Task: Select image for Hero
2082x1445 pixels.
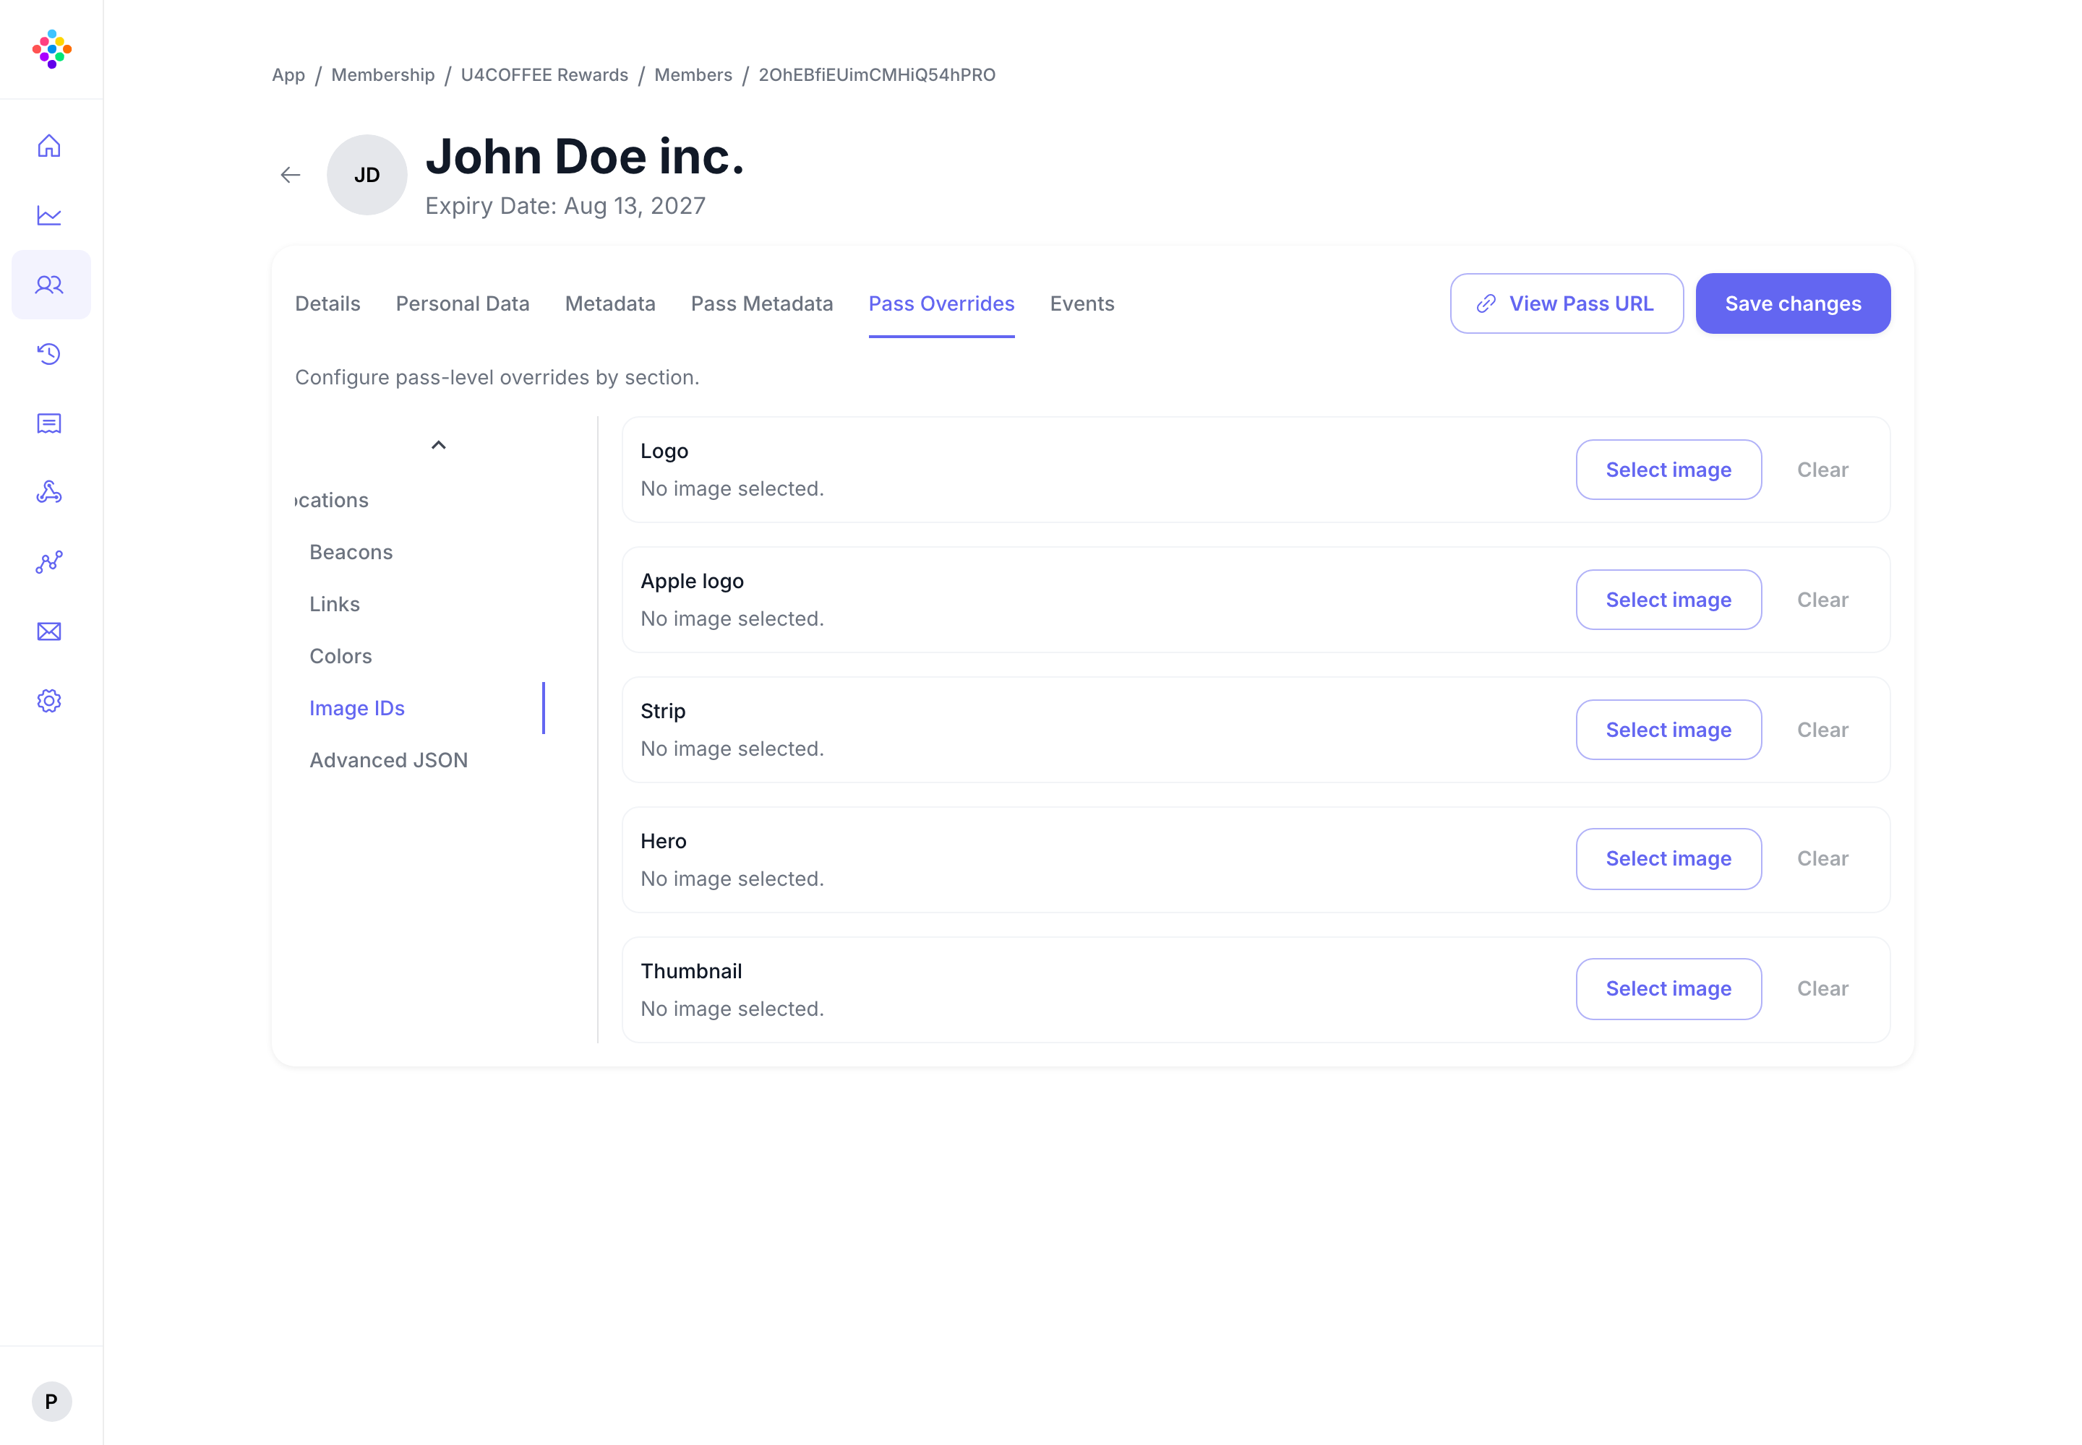Action: [x=1668, y=858]
